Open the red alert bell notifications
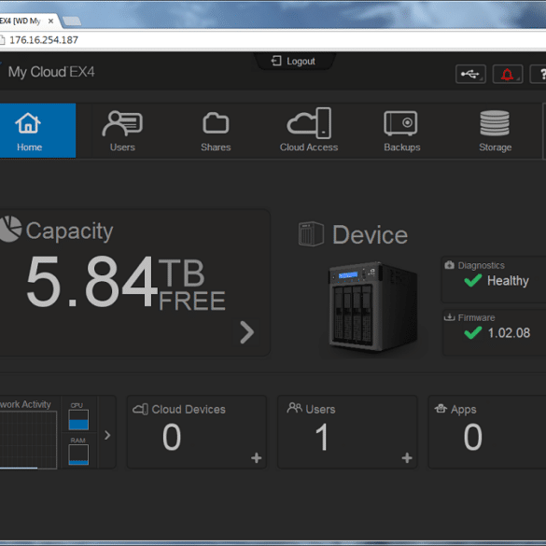The height and width of the screenshot is (546, 546). tap(508, 74)
